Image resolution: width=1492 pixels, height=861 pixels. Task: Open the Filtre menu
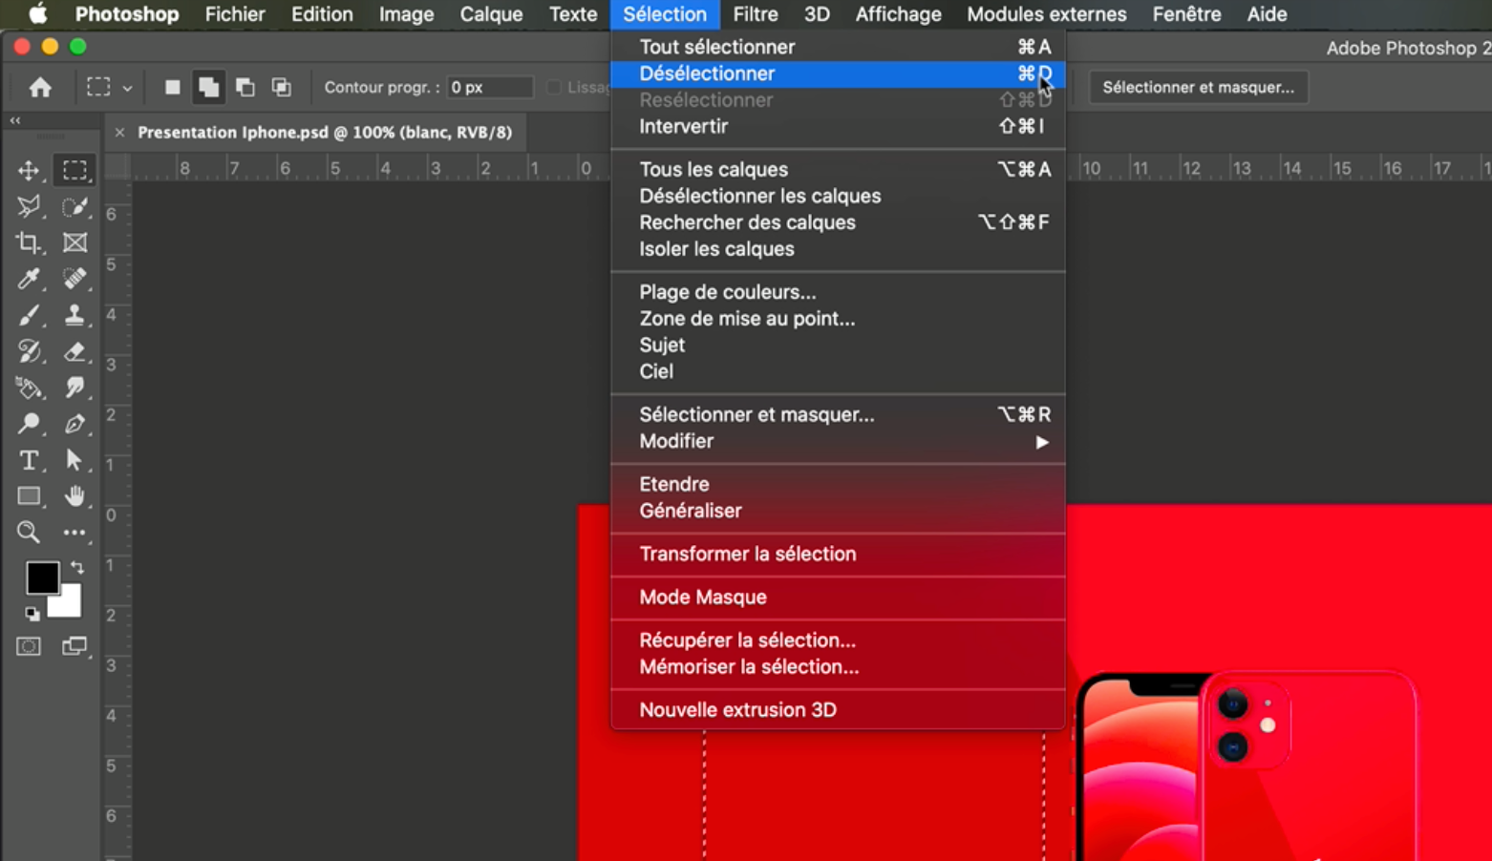755,14
